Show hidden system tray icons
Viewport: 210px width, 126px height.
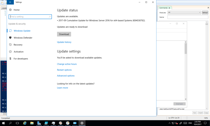click(169, 123)
